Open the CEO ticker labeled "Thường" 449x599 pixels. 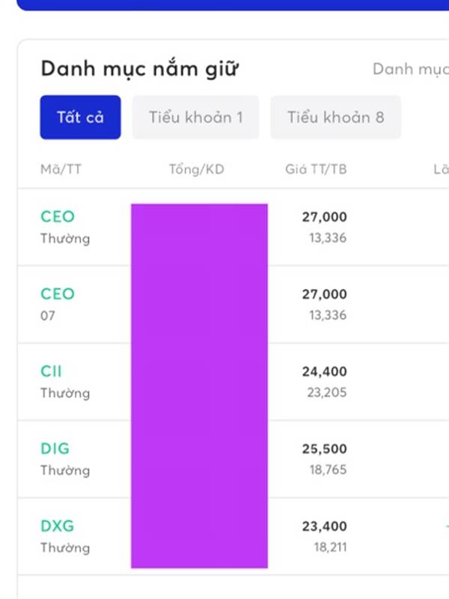point(58,217)
